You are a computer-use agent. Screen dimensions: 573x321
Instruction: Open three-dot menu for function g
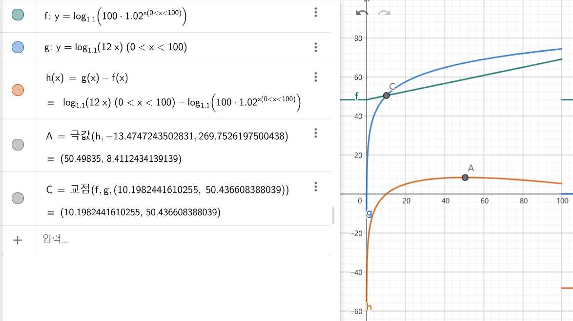coord(316,47)
